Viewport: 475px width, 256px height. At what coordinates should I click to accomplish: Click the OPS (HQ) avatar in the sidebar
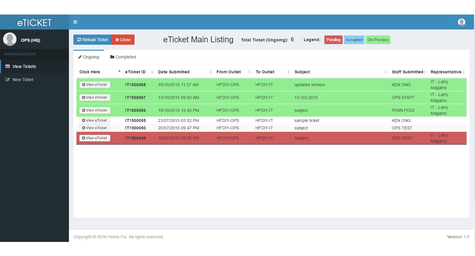(9, 39)
